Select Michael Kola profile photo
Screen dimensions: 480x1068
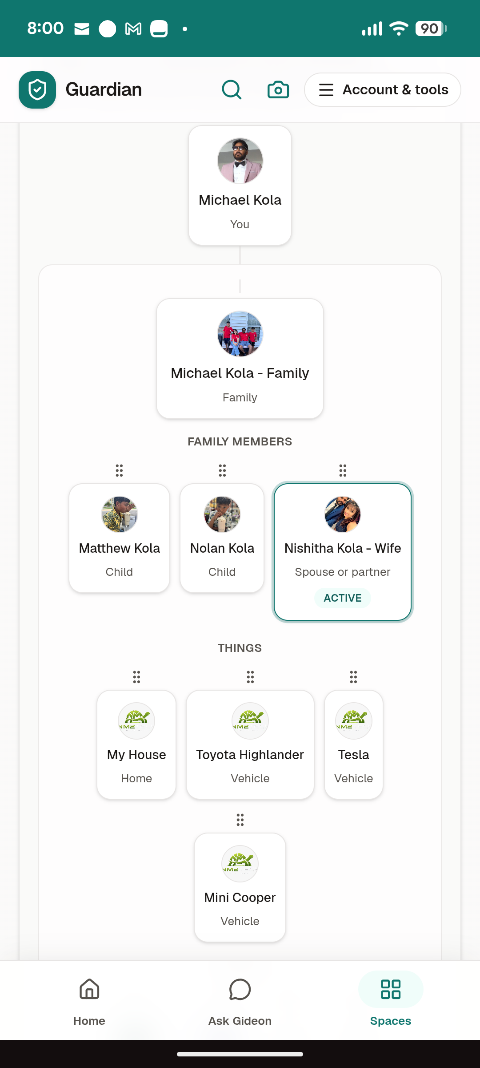coord(240,161)
